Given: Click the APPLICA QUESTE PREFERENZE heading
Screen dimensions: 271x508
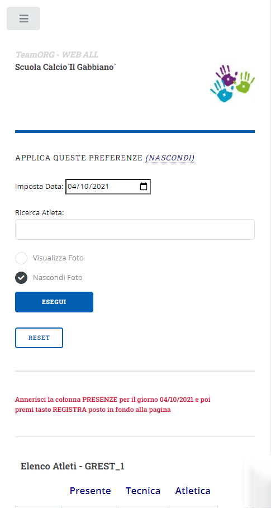Looking at the screenshot, I should [x=79, y=158].
